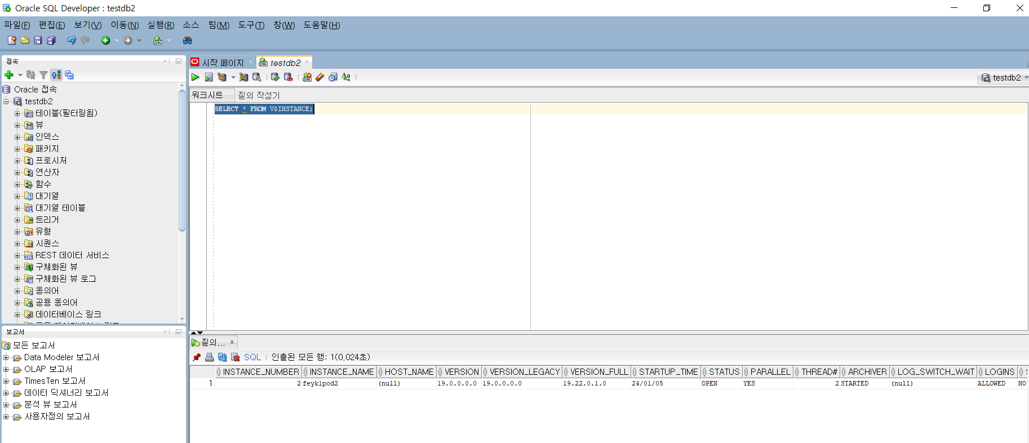Clear worksheet with the eraser icon

pyautogui.click(x=320, y=77)
